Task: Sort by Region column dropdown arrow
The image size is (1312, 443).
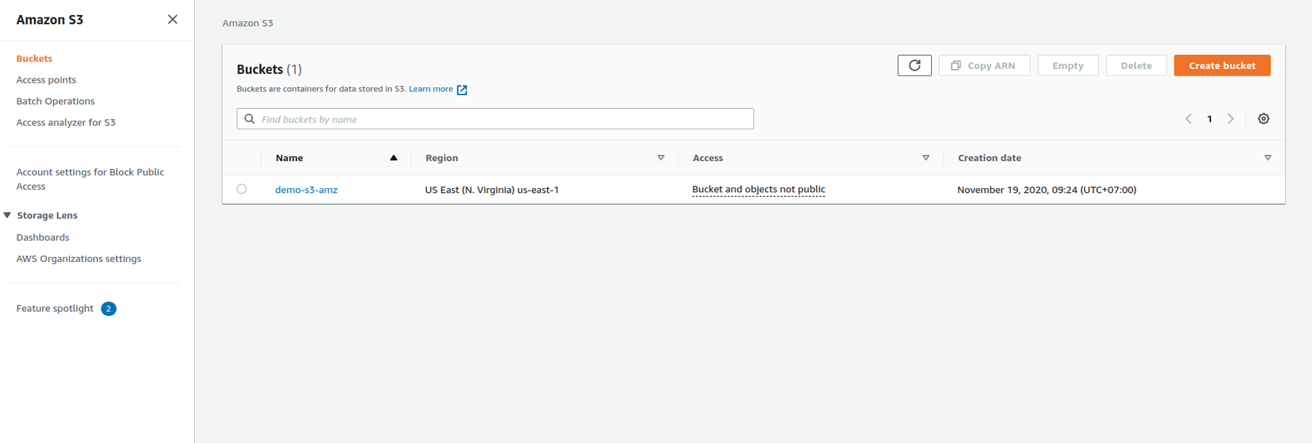Action: (x=661, y=158)
